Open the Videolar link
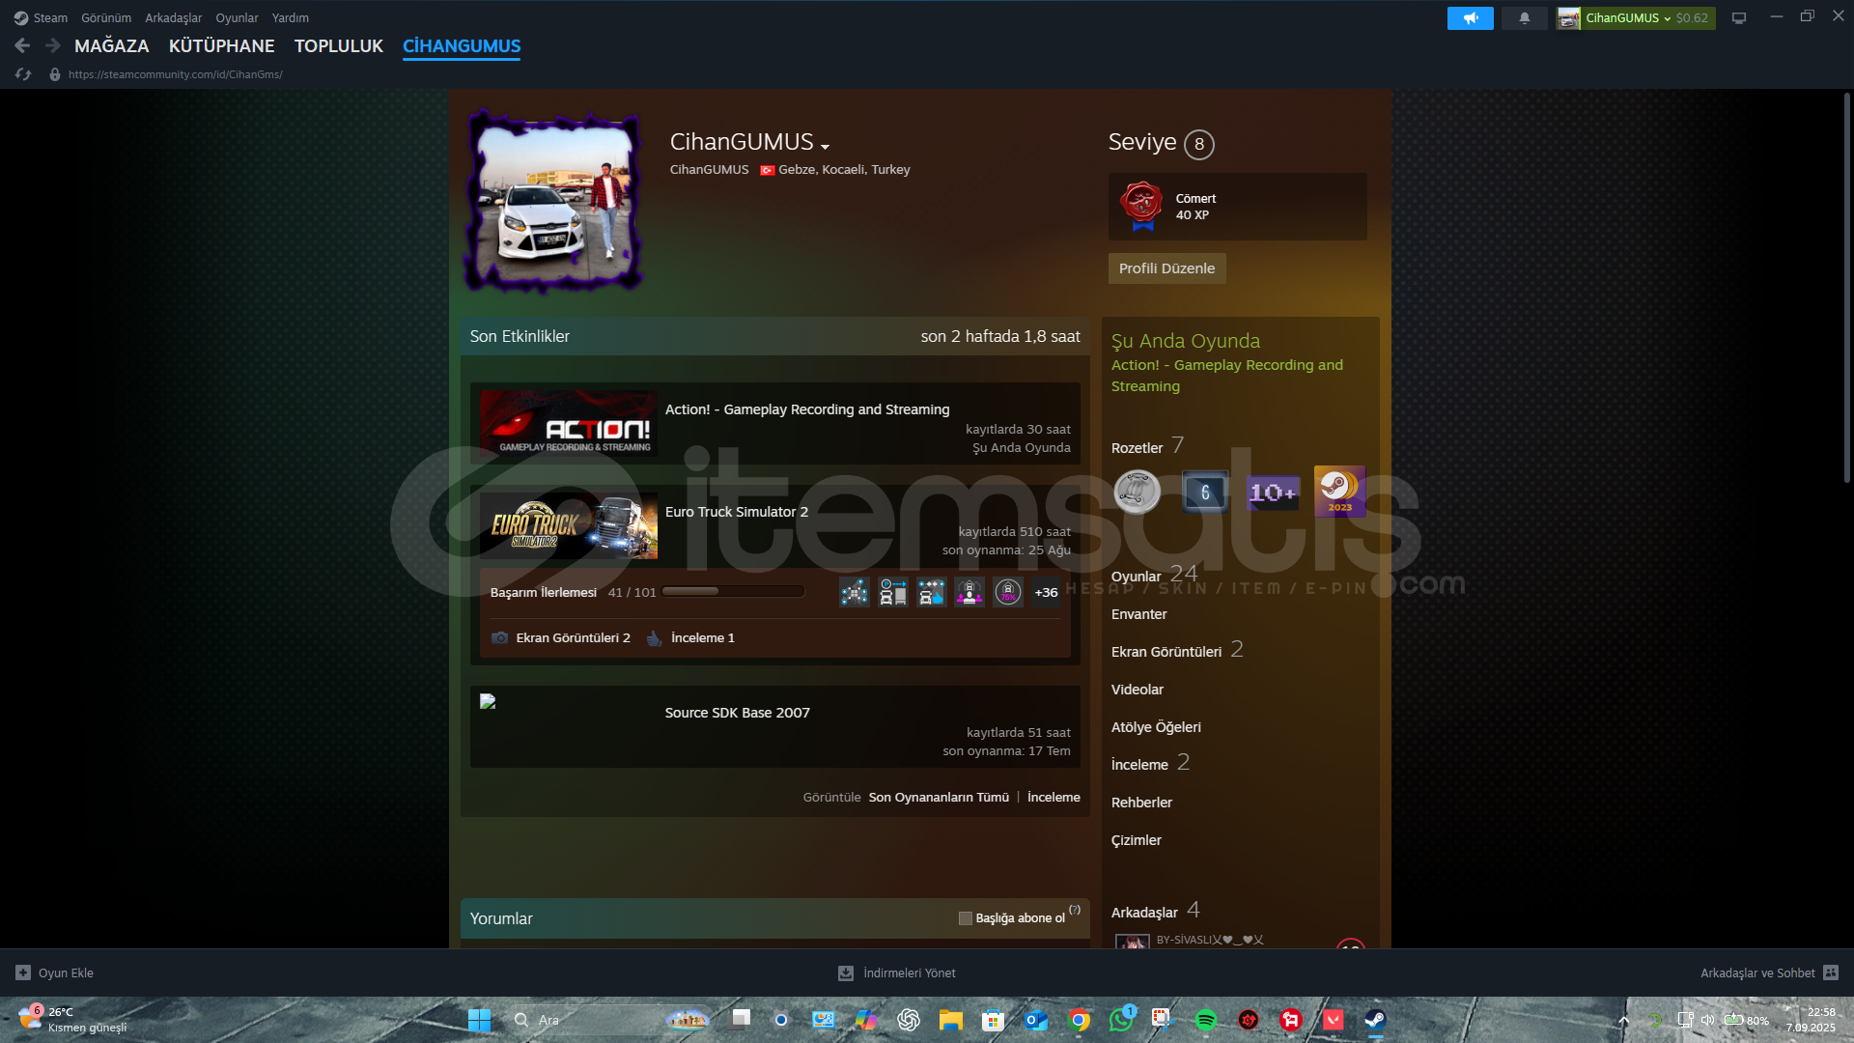 tap(1138, 690)
